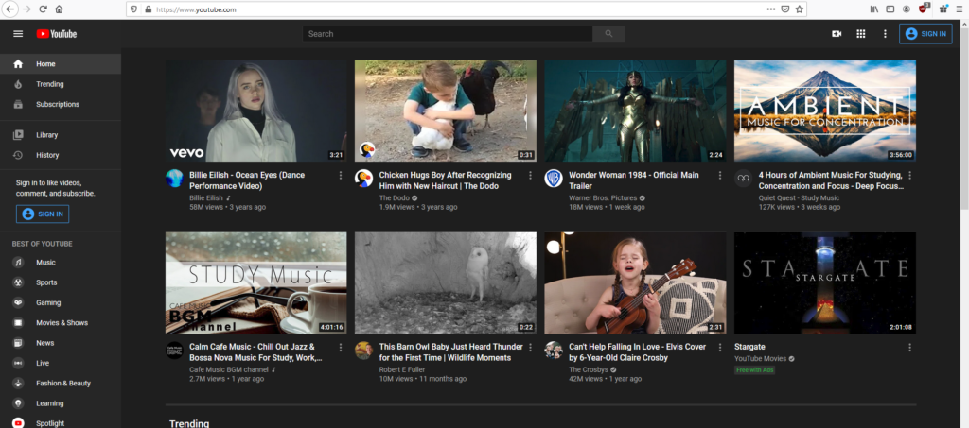Open options for Stargate movie
The width and height of the screenshot is (969, 428).
pyautogui.click(x=909, y=348)
